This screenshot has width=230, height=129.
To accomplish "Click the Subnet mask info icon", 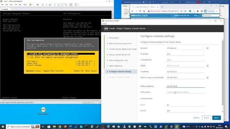I will [207, 78].
